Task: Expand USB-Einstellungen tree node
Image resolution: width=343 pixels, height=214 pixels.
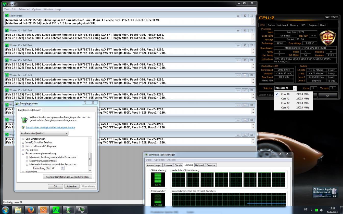Action: (23, 139)
